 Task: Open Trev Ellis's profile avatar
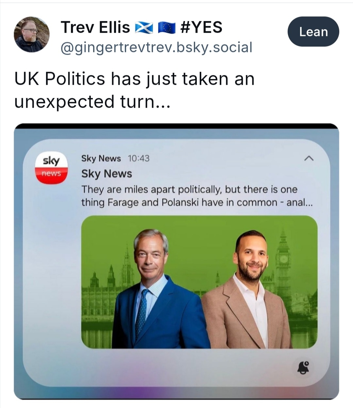click(31, 34)
